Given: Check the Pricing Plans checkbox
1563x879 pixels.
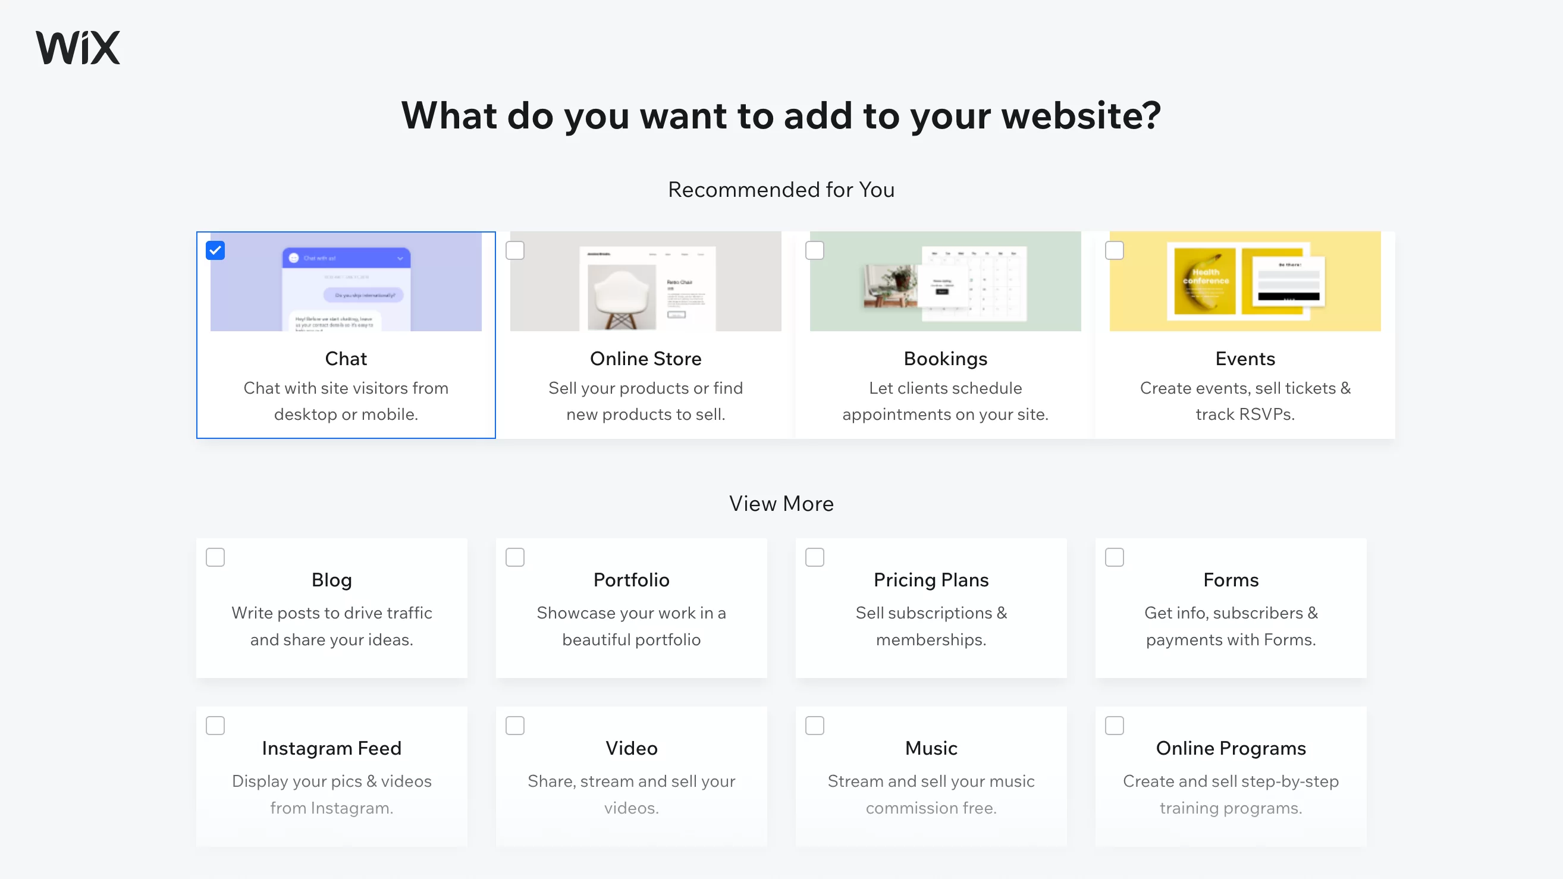Looking at the screenshot, I should click(815, 556).
